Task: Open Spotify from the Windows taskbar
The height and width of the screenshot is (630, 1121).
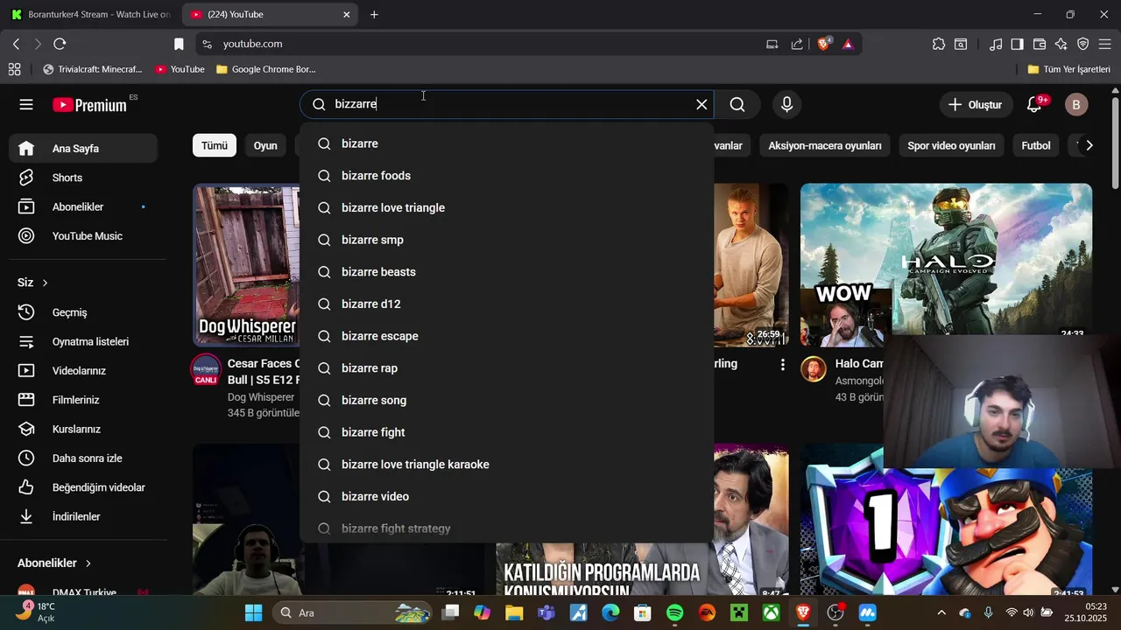Action: [x=674, y=612]
